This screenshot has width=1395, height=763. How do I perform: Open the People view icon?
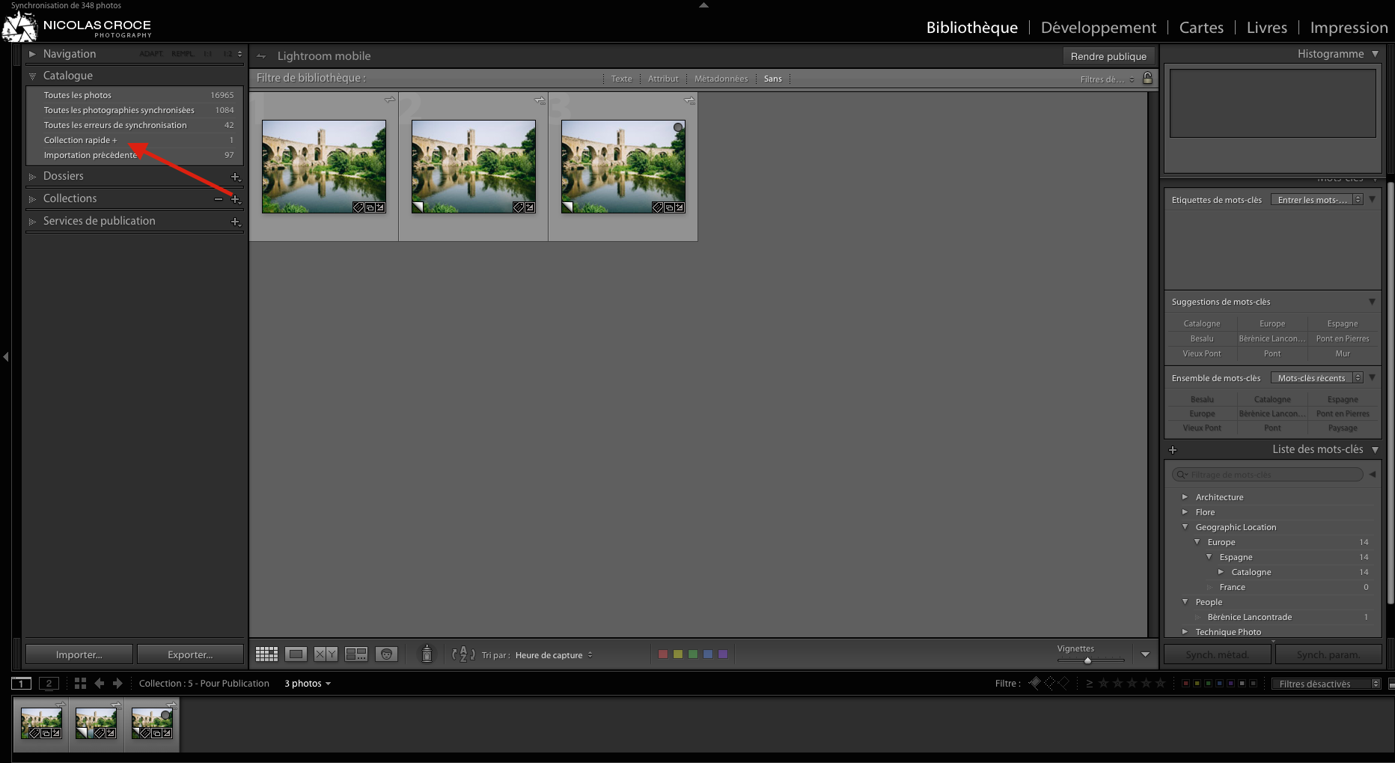387,654
